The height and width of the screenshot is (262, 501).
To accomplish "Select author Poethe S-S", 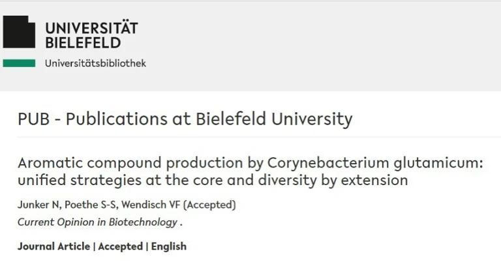I will click(x=88, y=205).
